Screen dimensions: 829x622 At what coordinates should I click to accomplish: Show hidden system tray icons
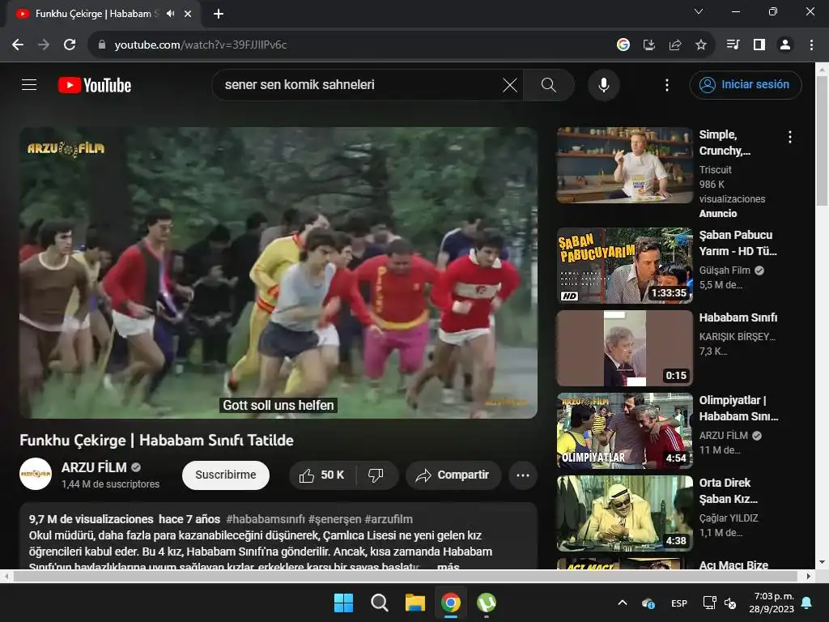(623, 603)
